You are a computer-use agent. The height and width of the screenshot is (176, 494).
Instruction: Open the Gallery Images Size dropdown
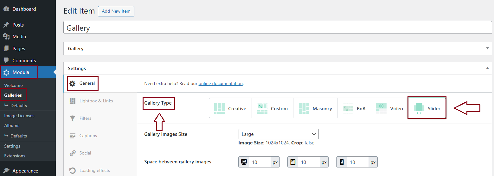click(279, 134)
